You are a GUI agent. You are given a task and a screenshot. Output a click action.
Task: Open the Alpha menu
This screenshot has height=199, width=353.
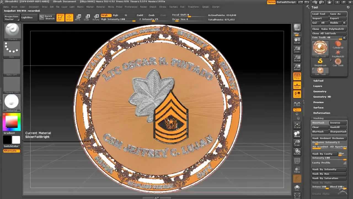(6, 7)
